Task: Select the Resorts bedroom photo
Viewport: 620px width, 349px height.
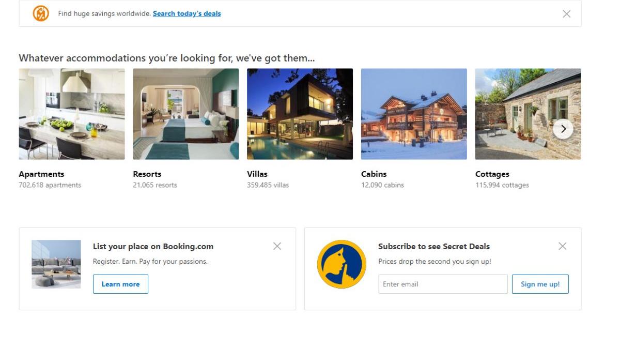Action: click(186, 114)
